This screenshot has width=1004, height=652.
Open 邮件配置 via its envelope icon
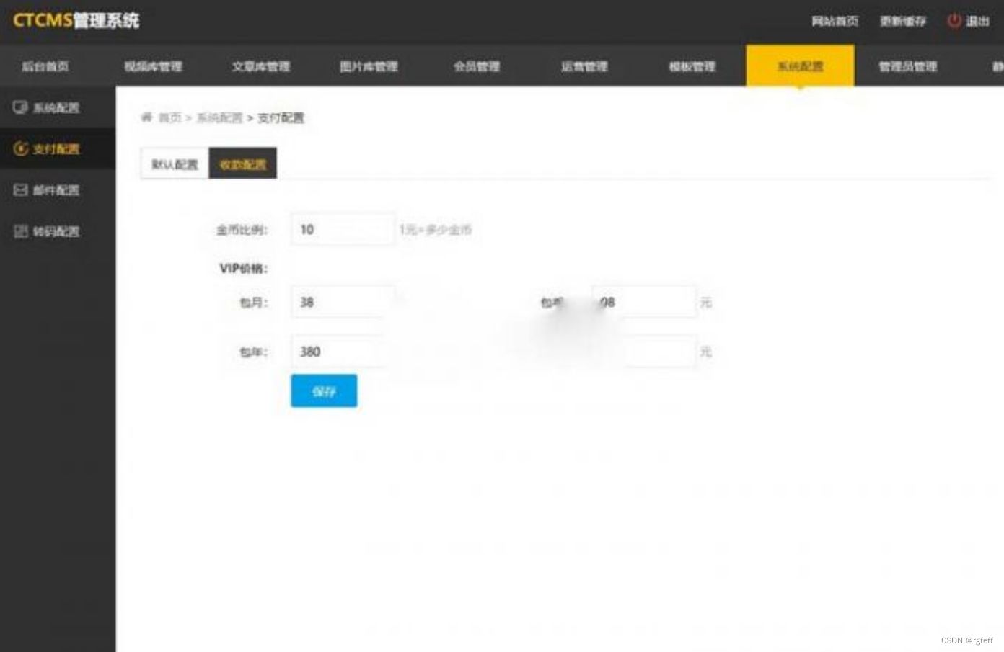[20, 190]
